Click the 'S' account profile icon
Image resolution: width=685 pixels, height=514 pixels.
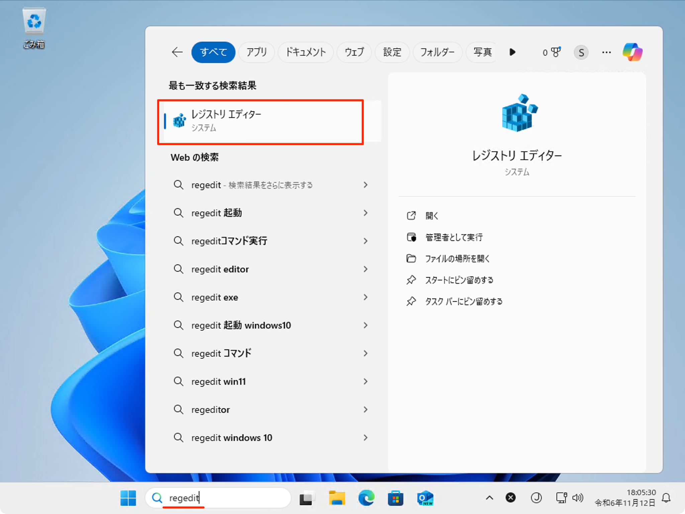point(581,52)
